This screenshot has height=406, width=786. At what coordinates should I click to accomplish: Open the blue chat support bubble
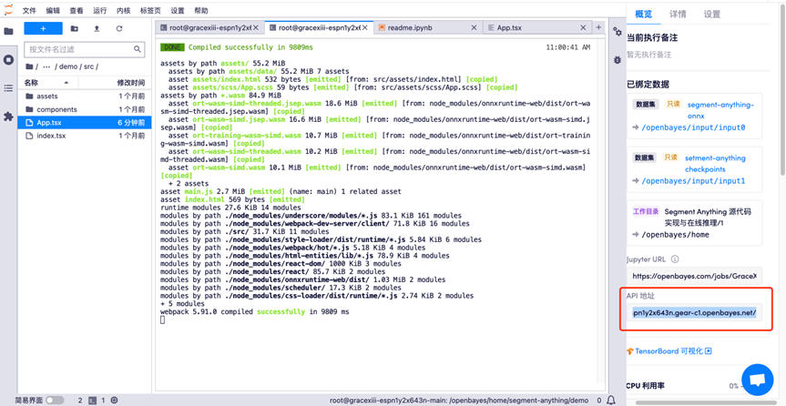click(758, 380)
